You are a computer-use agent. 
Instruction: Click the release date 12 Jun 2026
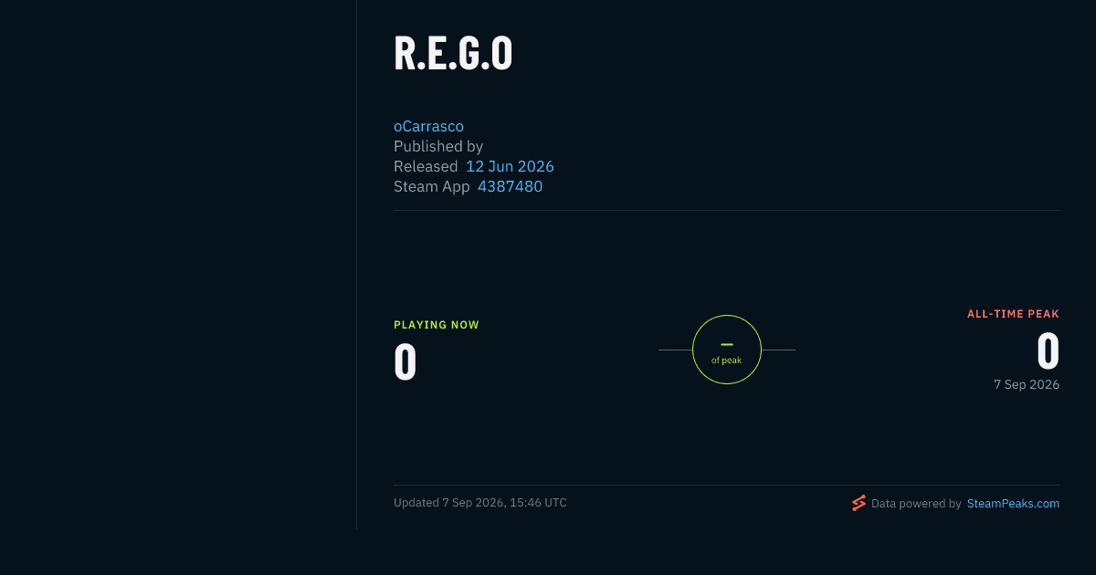(x=510, y=166)
